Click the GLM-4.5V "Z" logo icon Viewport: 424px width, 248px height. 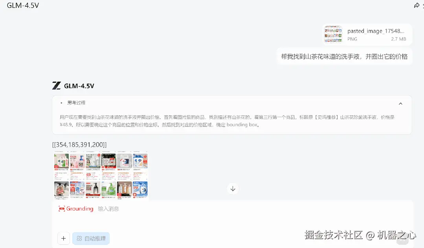(x=57, y=85)
